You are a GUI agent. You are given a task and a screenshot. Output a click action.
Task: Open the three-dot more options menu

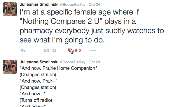(93, 50)
